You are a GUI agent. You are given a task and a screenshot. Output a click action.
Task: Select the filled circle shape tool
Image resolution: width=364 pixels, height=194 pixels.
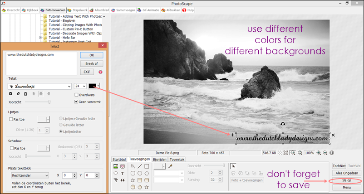pyautogui.click(x=133, y=187)
